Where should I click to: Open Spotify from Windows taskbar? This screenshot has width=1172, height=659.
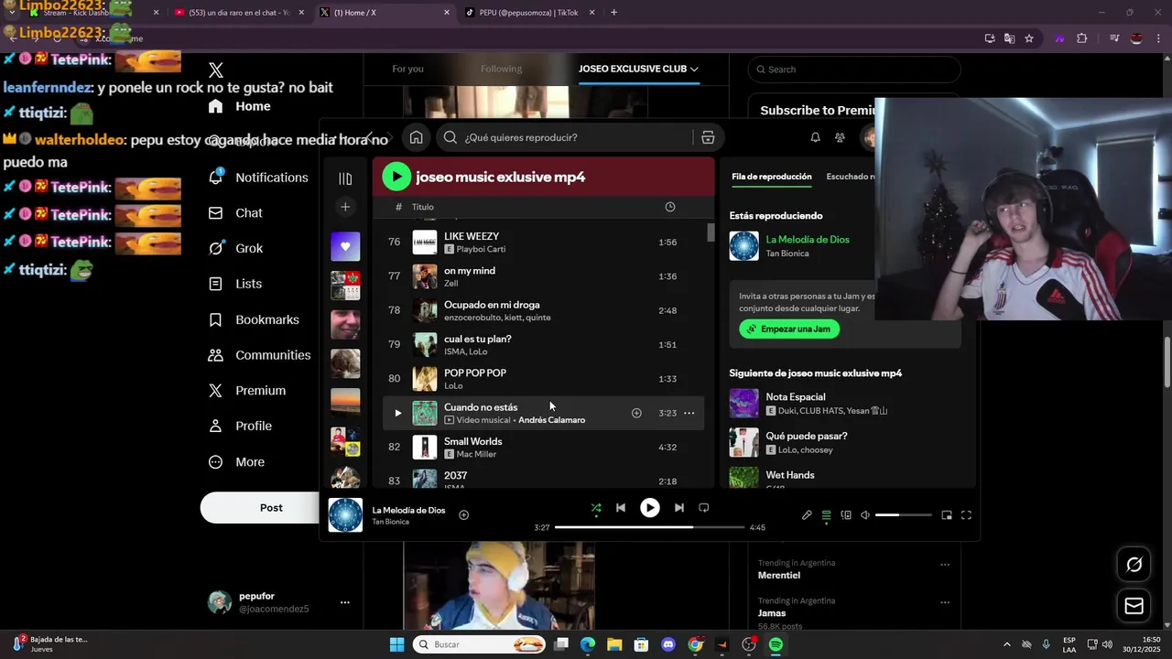pos(776,644)
